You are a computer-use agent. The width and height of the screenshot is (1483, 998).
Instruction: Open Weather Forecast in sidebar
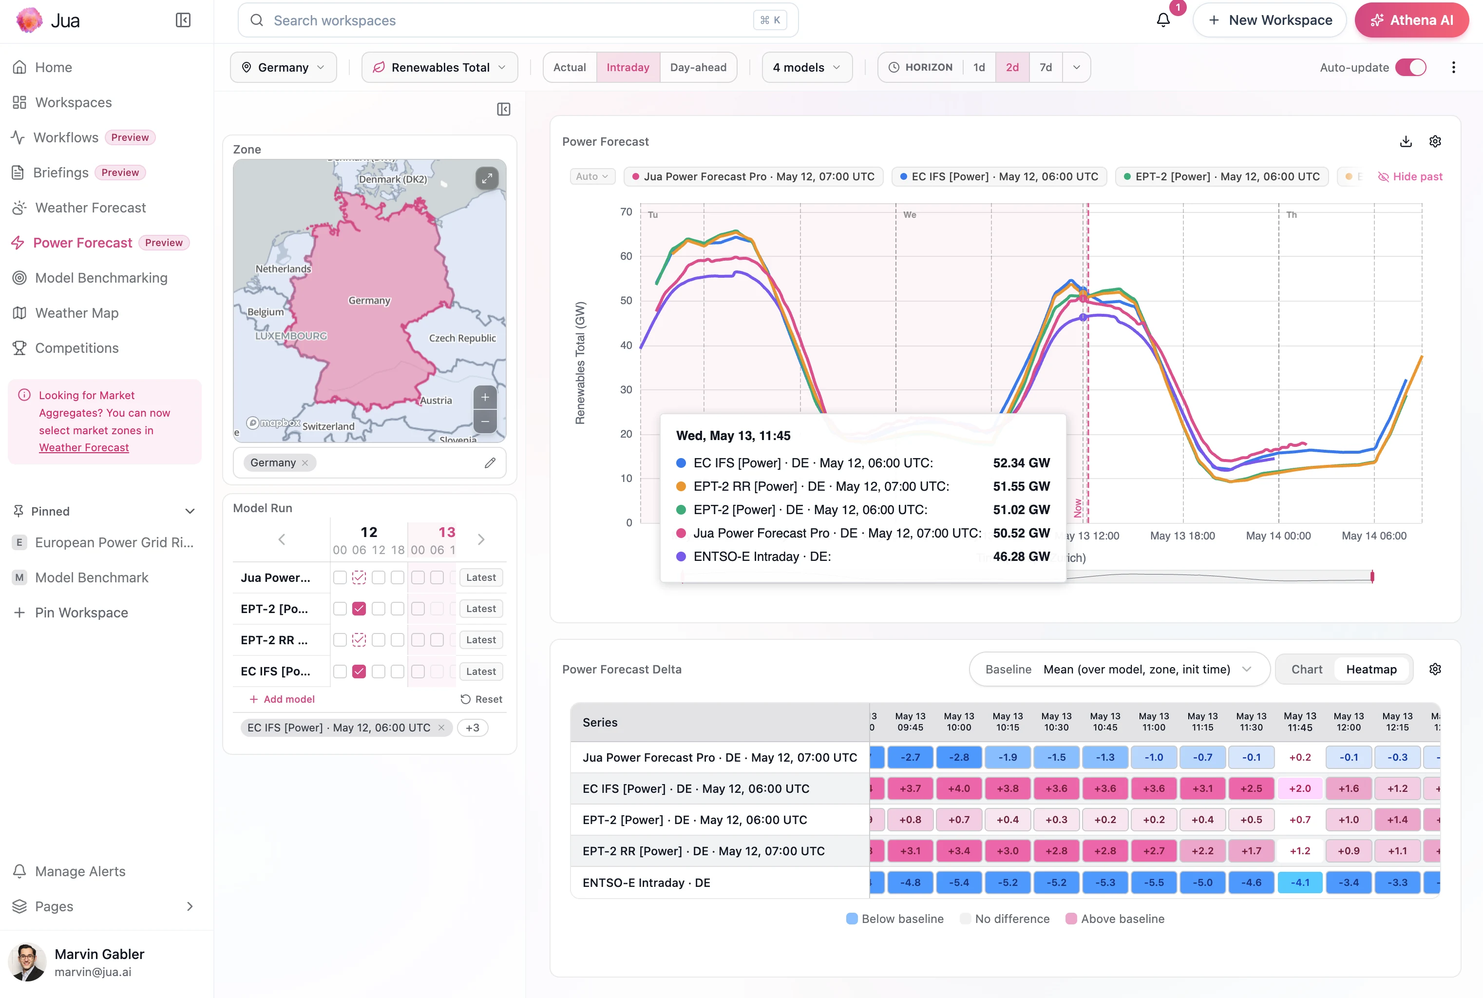pos(90,208)
